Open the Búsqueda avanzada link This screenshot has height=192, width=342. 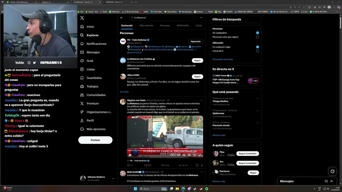pos(223,59)
